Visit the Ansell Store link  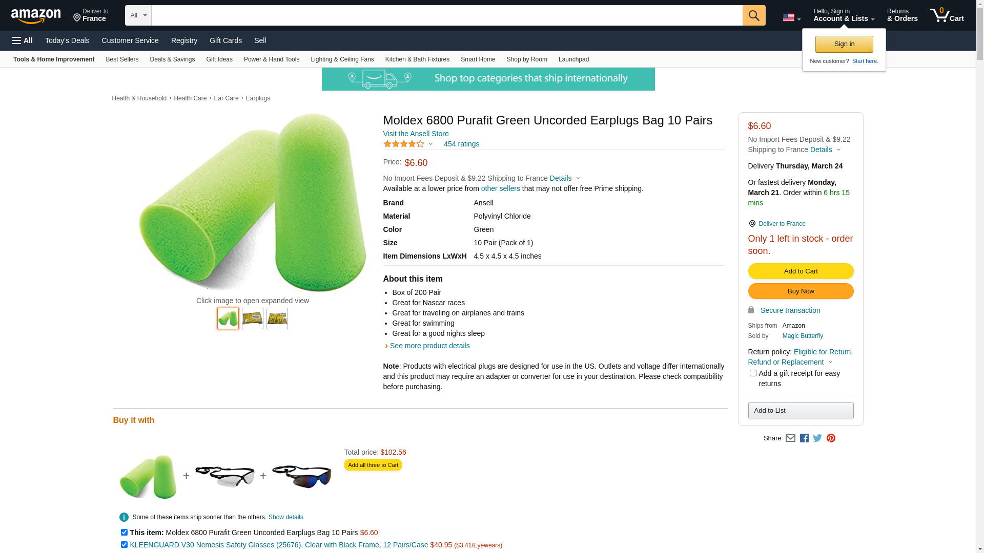click(416, 134)
